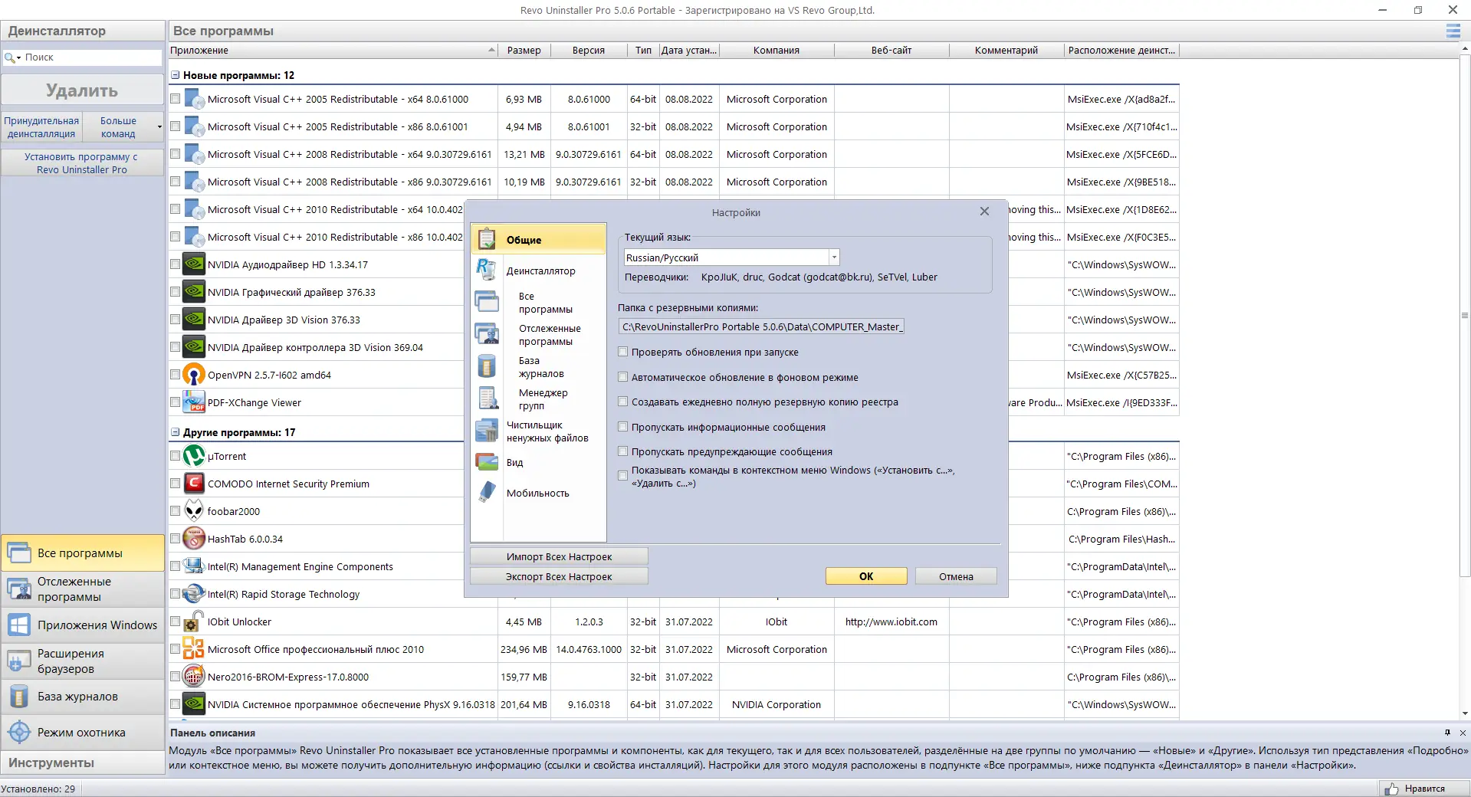Click the Mobility USB stick icon
The width and height of the screenshot is (1471, 797).
487,492
